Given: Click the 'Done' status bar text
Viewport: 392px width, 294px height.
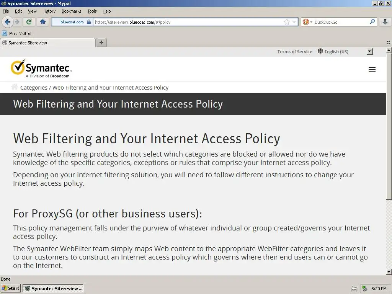Looking at the screenshot, I should 6,279.
